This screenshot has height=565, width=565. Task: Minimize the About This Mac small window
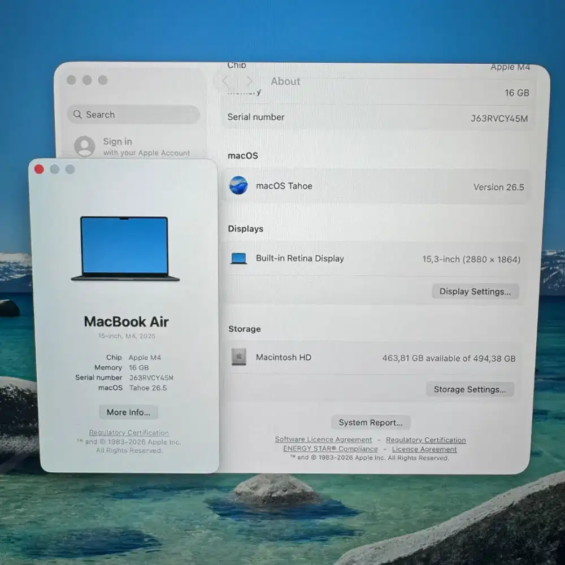(x=54, y=169)
